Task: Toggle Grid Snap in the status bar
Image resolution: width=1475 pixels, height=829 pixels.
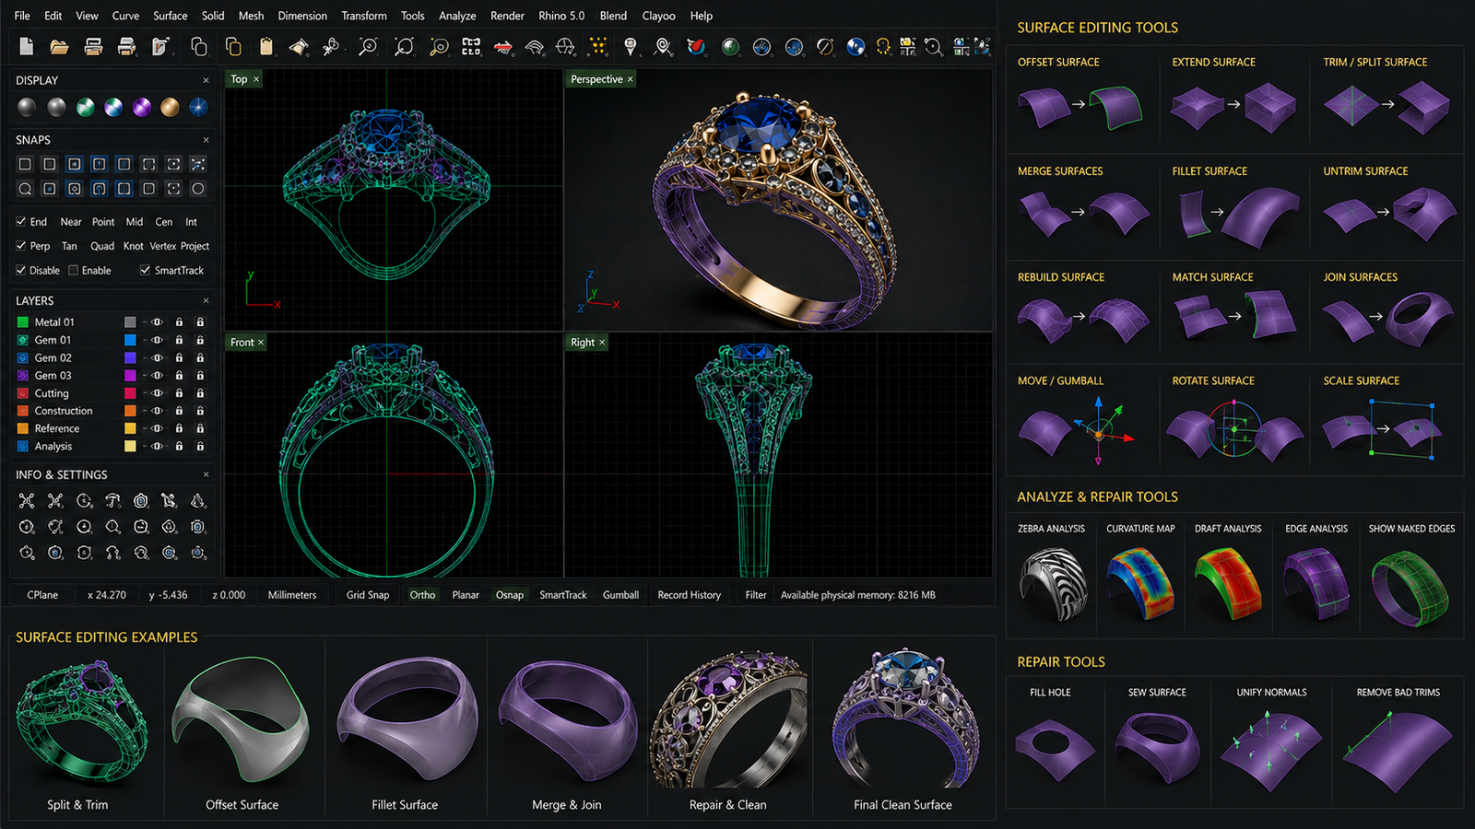Action: click(368, 595)
